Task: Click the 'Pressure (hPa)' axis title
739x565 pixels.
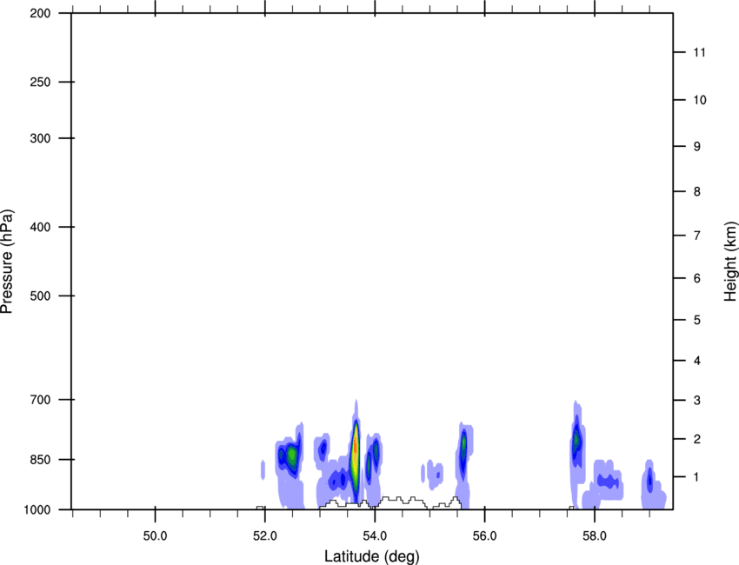Action: [8, 262]
